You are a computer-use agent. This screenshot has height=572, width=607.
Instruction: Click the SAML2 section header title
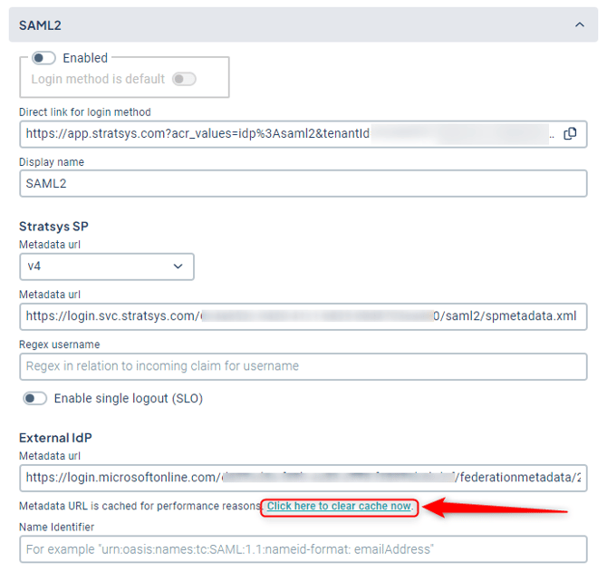pos(40,25)
